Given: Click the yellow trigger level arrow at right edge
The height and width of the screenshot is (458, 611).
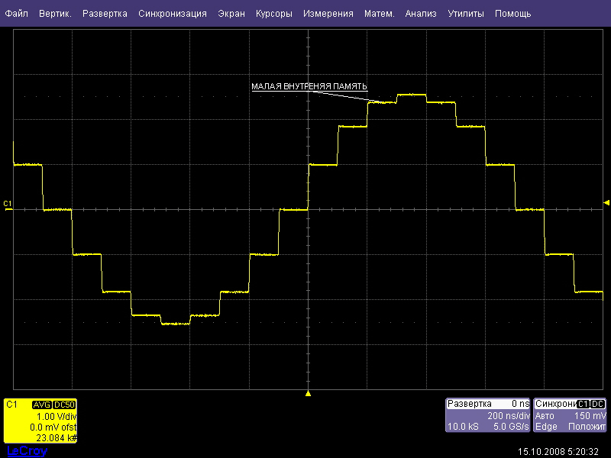Looking at the screenshot, I should tap(606, 202).
